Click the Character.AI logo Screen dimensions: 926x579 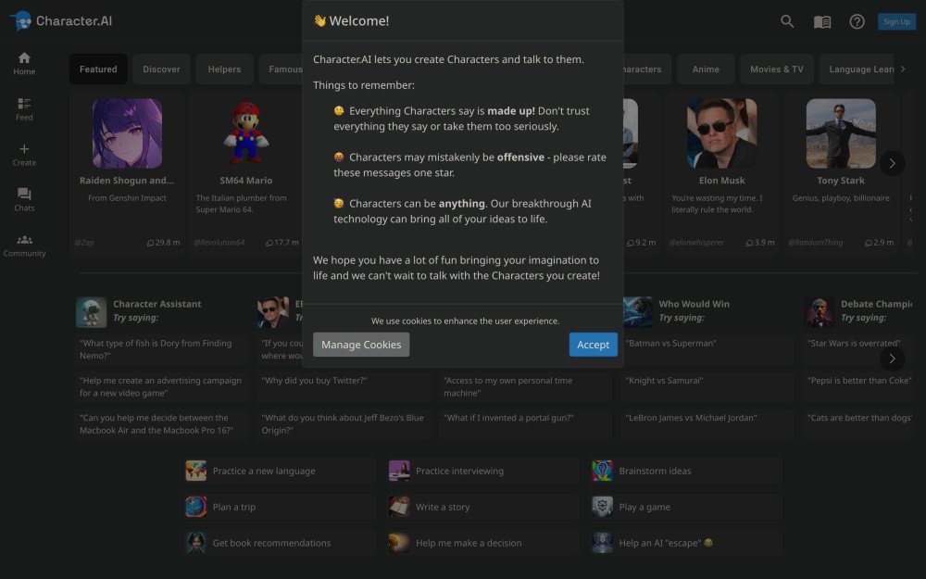61,20
